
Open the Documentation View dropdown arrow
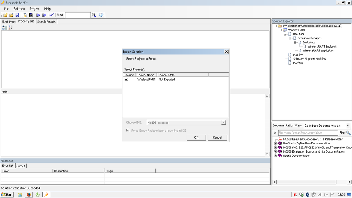pos(348,126)
